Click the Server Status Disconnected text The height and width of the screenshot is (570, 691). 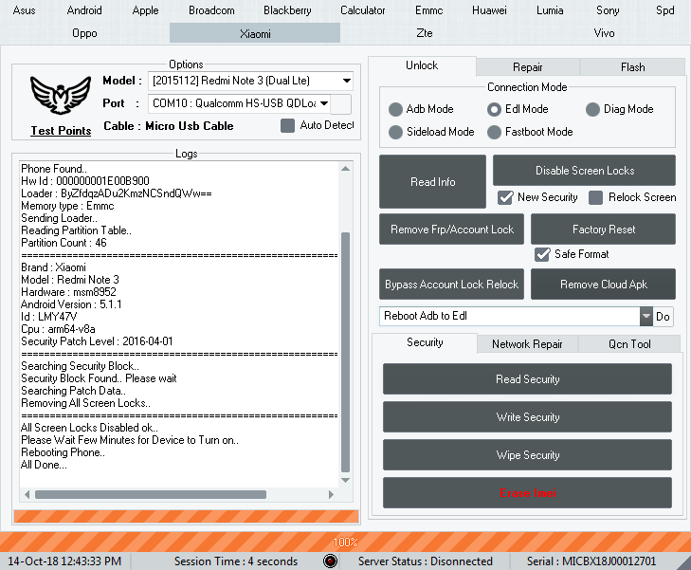point(426,561)
